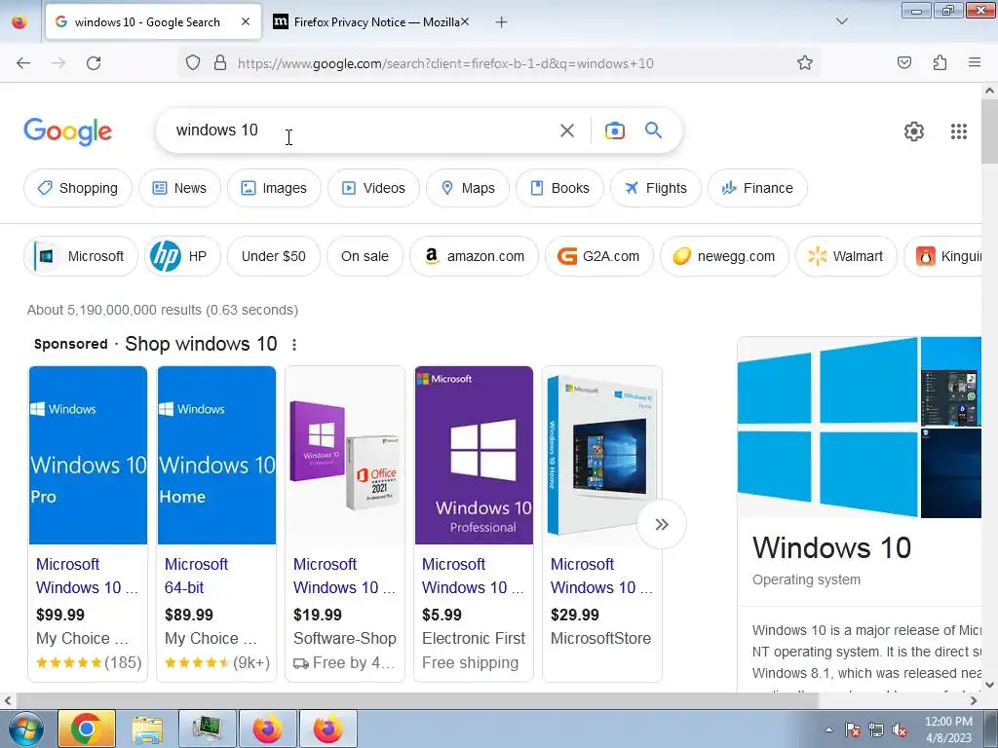This screenshot has width=998, height=748.
Task: Select the Books search filter
Action: click(559, 188)
